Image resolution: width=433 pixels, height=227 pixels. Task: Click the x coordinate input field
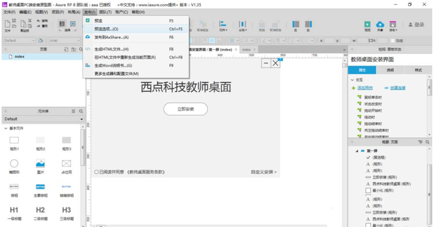point(330,40)
